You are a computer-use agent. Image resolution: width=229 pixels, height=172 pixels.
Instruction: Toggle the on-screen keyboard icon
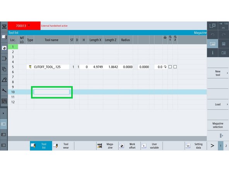point(212,44)
